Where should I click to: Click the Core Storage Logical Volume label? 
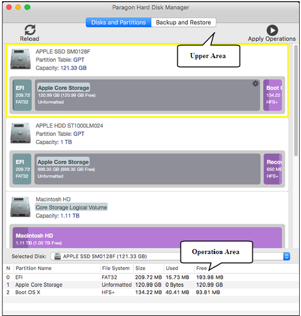click(x=71, y=207)
